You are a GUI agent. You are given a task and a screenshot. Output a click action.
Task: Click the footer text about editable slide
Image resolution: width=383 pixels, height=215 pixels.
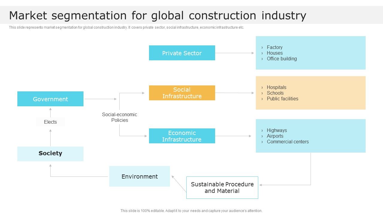pyautogui.click(x=191, y=211)
